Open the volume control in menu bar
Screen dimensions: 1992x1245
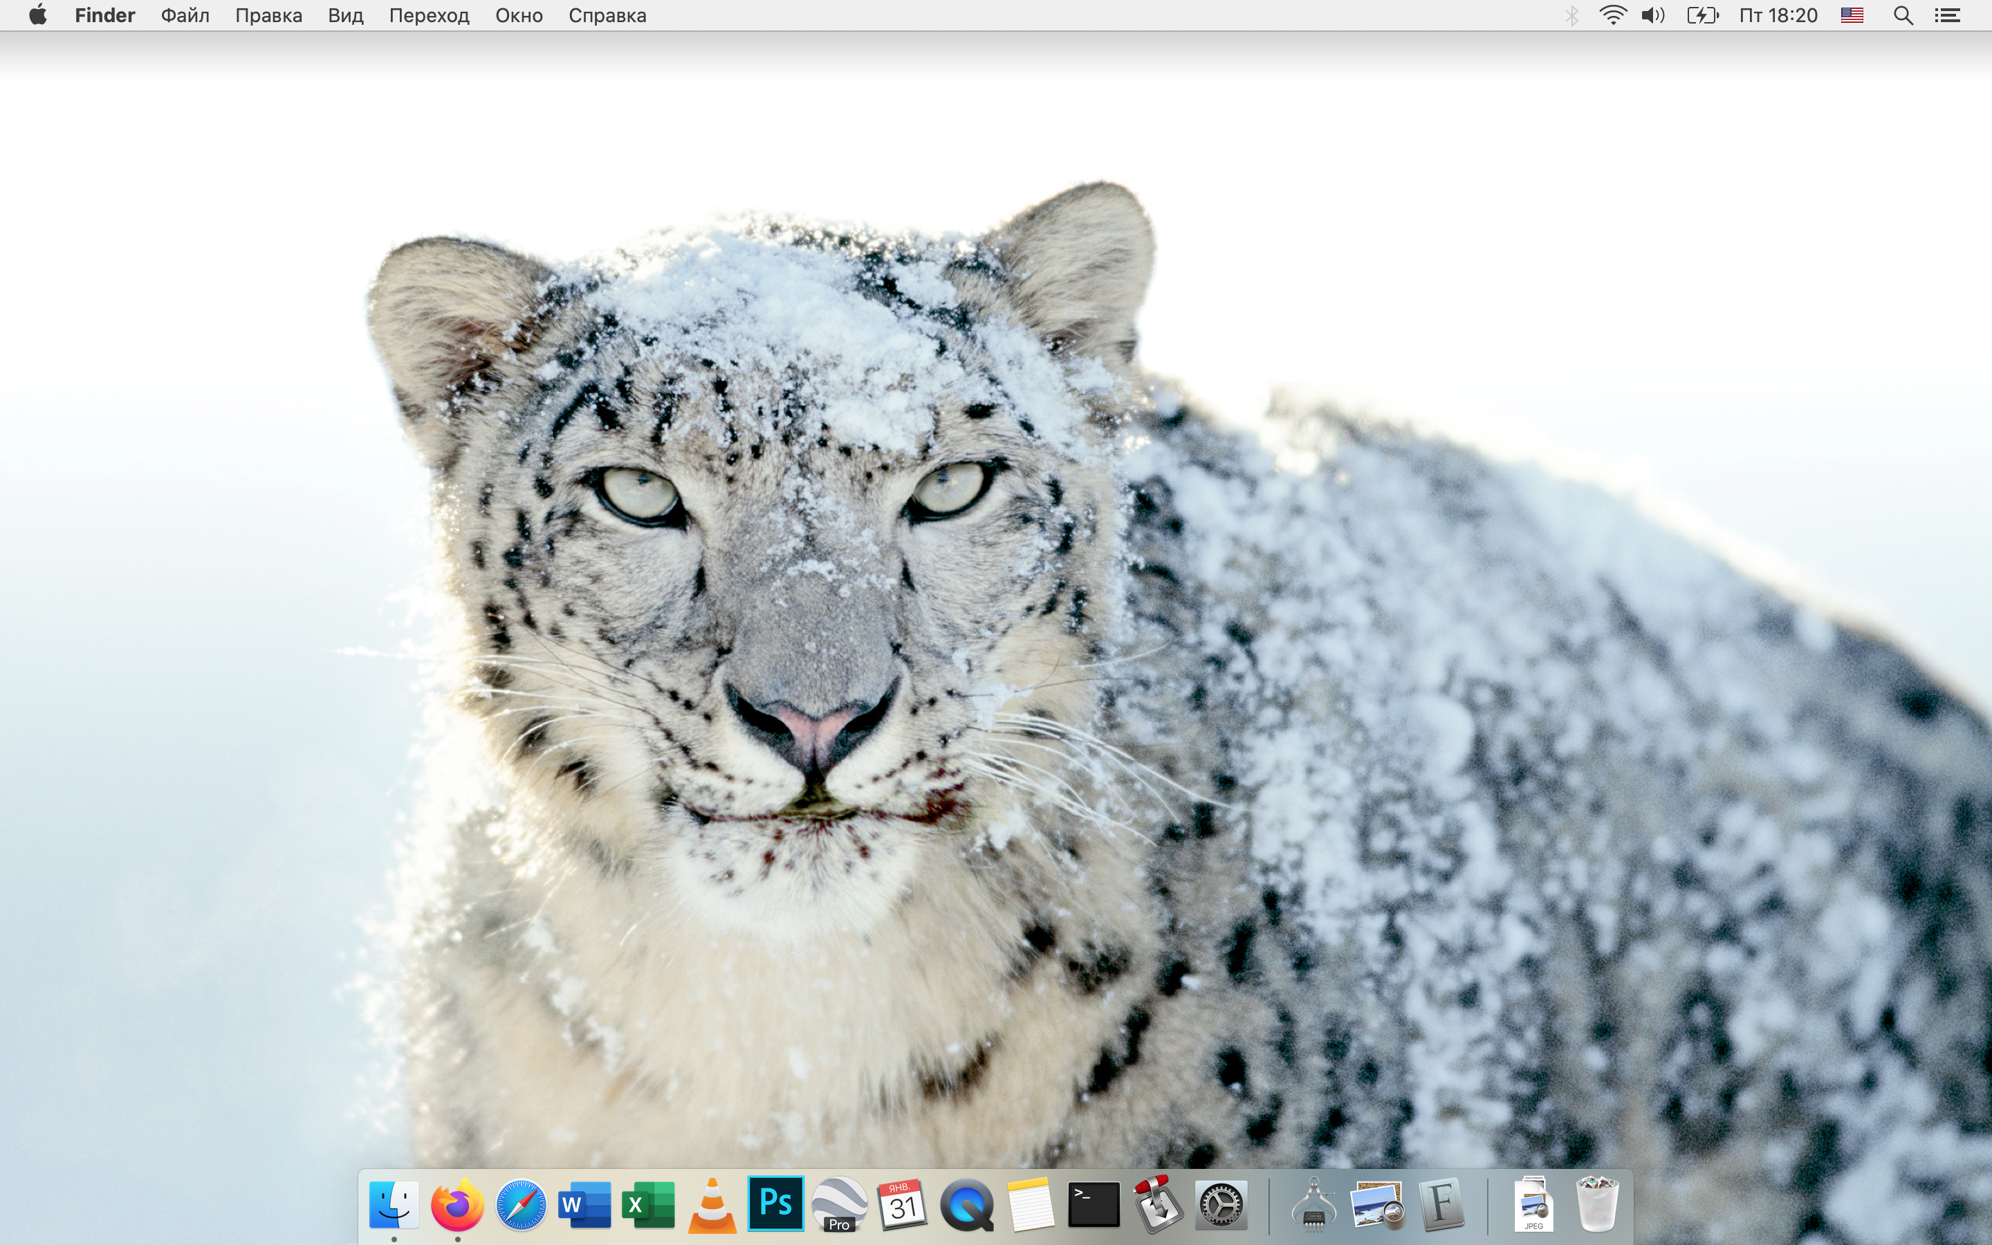[1653, 15]
